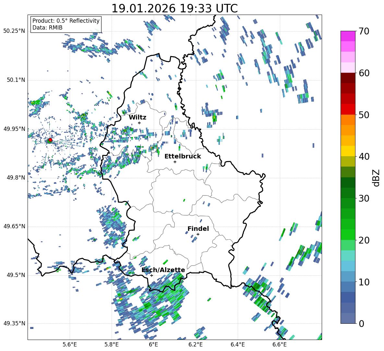Click the Wiltz city label
Viewport: 384px width, 351px height.
pos(138,118)
